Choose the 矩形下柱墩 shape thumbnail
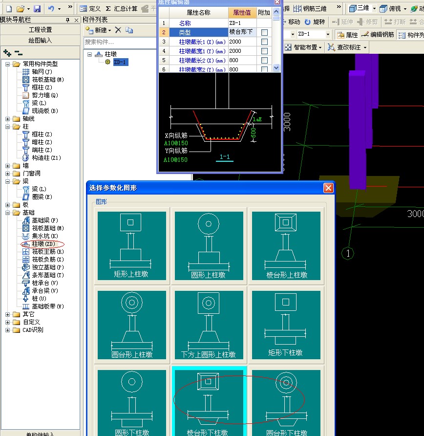Image resolution: width=424 pixels, height=436 pixels. (286, 325)
